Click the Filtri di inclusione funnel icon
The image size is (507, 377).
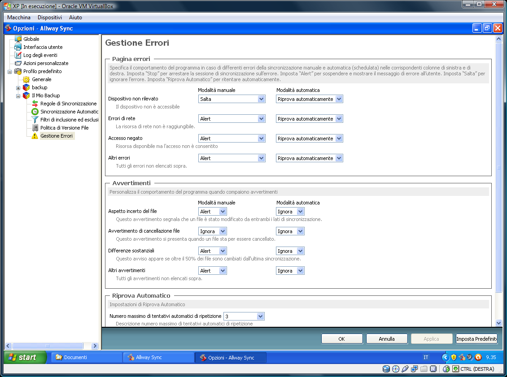pyautogui.click(x=35, y=120)
